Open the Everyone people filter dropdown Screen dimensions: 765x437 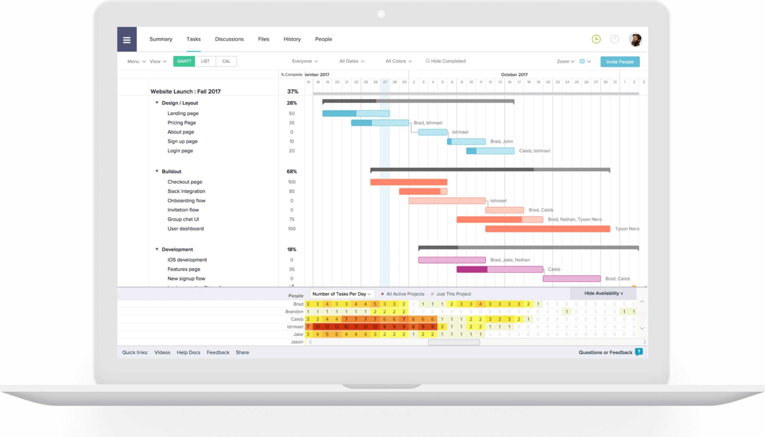coord(305,61)
